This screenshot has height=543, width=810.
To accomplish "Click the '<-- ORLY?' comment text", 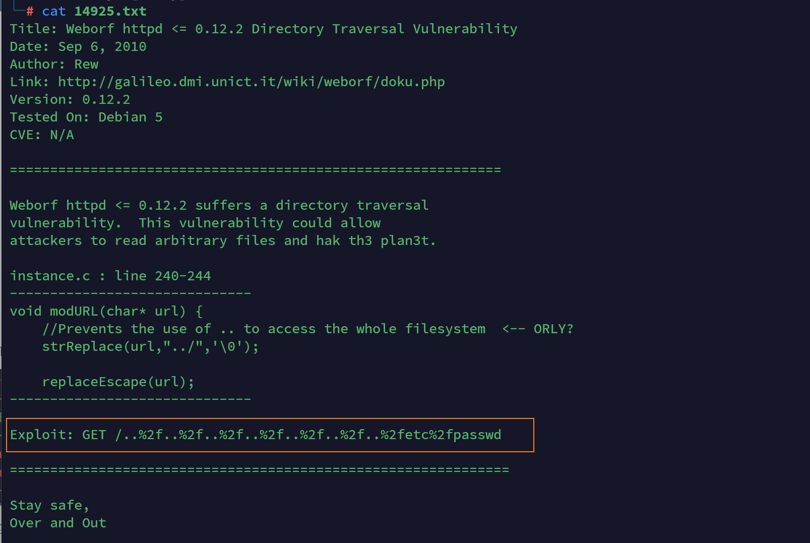I will point(538,329).
